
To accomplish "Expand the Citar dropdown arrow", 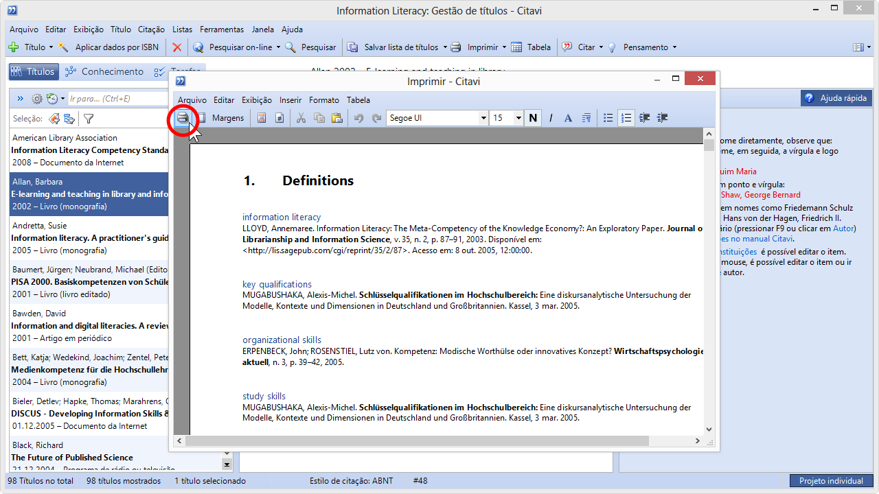I will coord(601,47).
